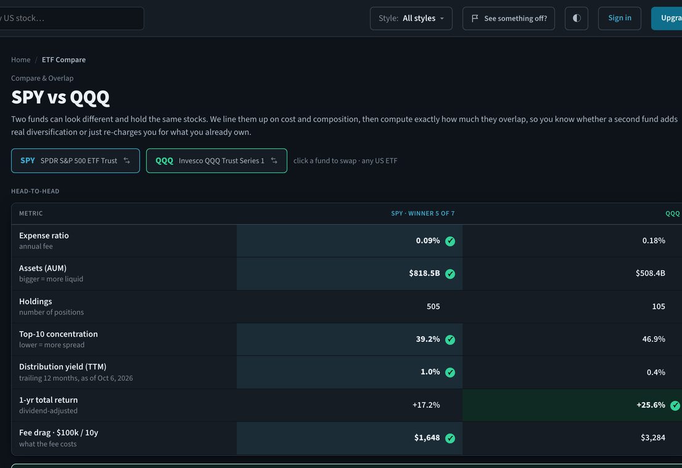Click the QQQ assets value $508.4B
The image size is (682, 468).
pos(651,273)
